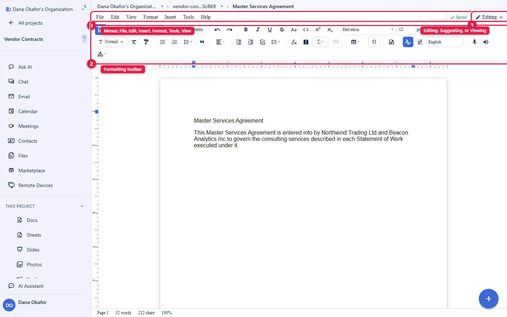Select the format painter tool
Image resolution: width=507 pixels, height=317 pixels.
click(x=146, y=42)
